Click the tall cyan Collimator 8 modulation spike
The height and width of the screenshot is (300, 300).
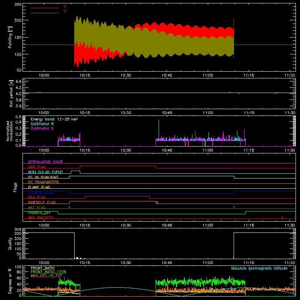tap(159, 129)
